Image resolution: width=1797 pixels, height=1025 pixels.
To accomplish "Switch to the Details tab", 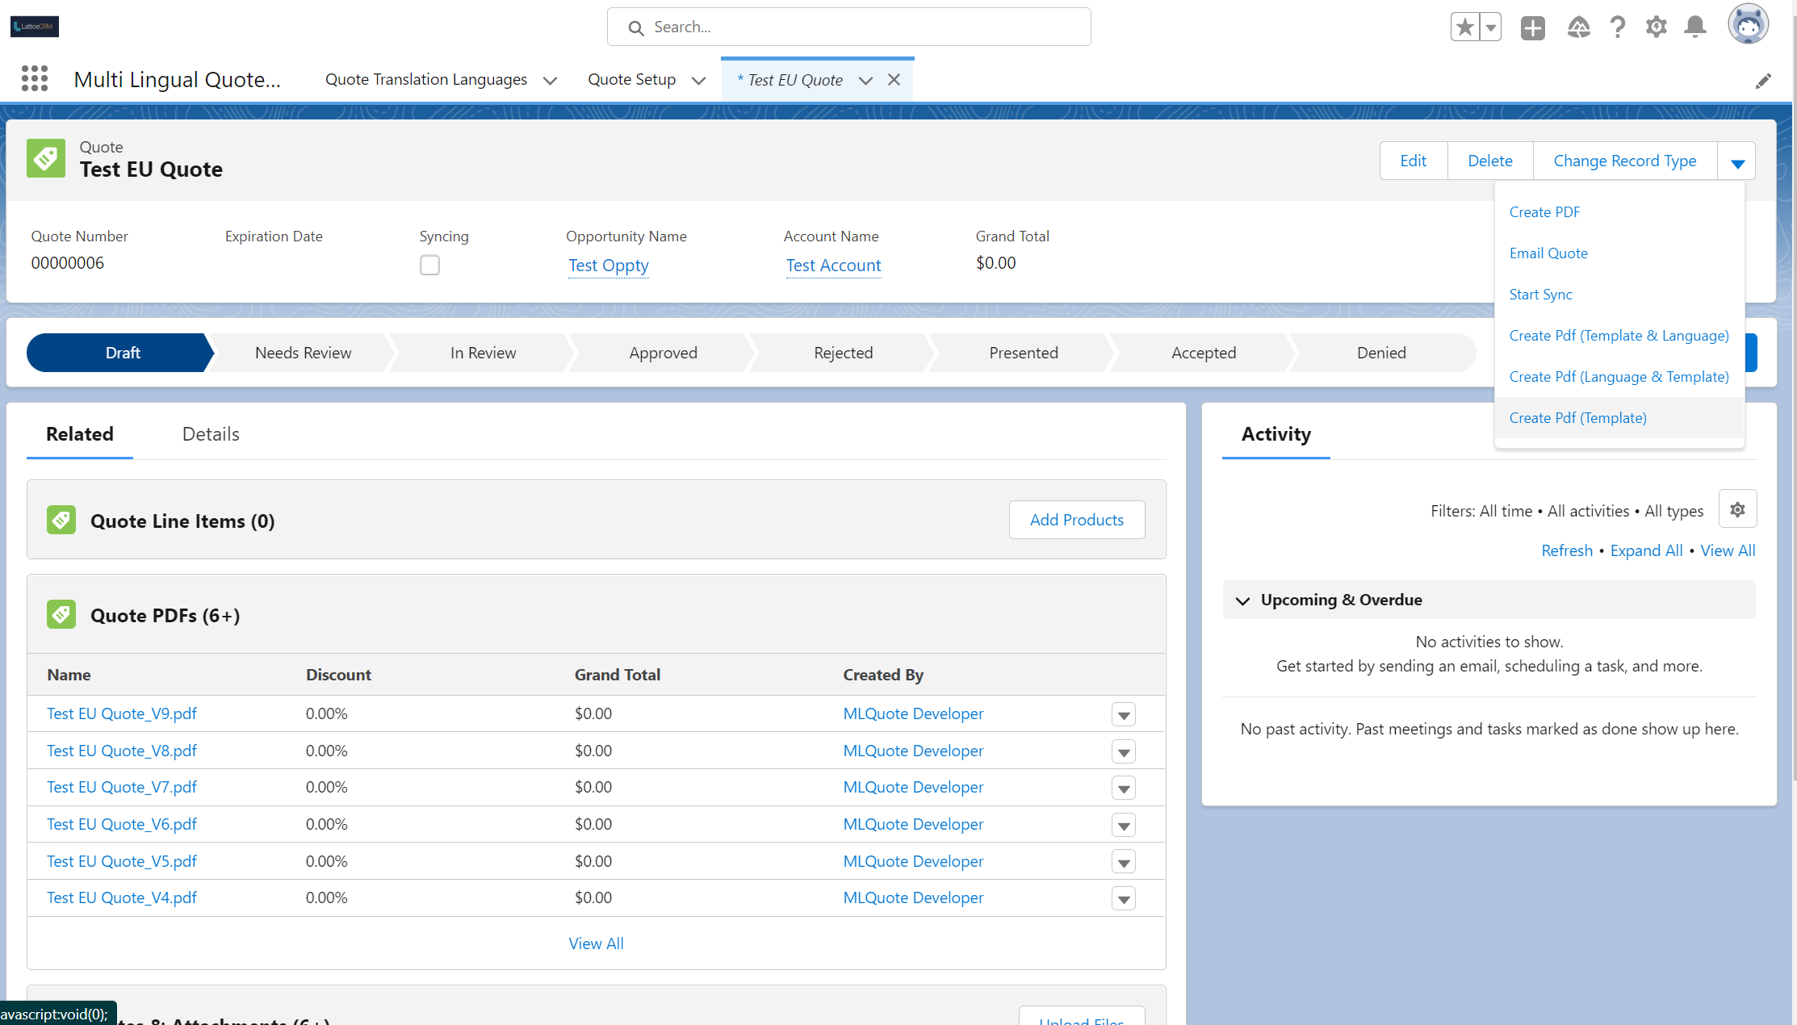I will (211, 433).
